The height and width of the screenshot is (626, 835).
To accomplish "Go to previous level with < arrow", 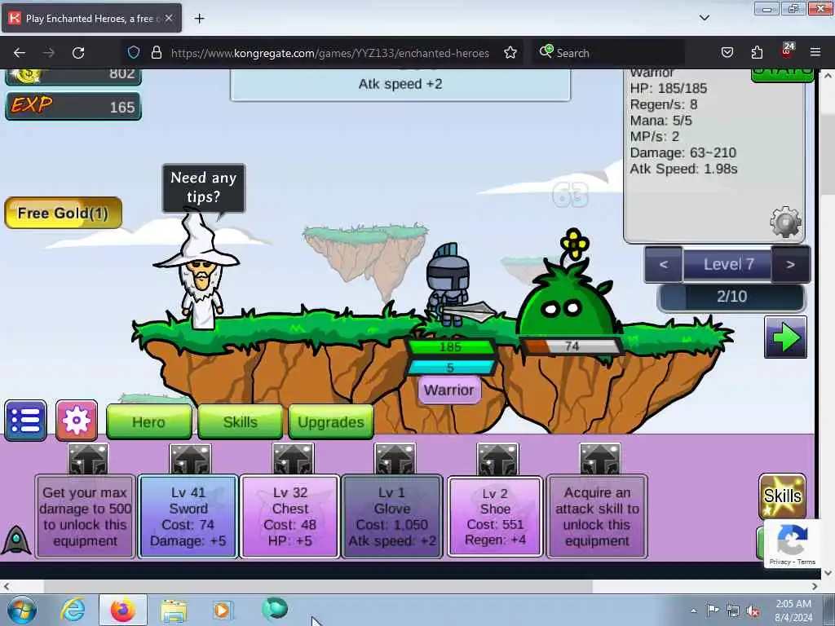I will 664,265.
